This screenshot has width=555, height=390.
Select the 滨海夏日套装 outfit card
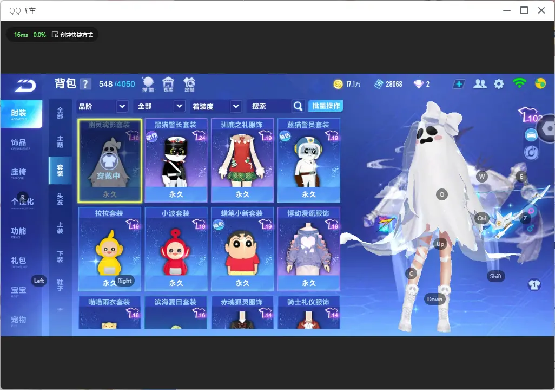(176, 313)
